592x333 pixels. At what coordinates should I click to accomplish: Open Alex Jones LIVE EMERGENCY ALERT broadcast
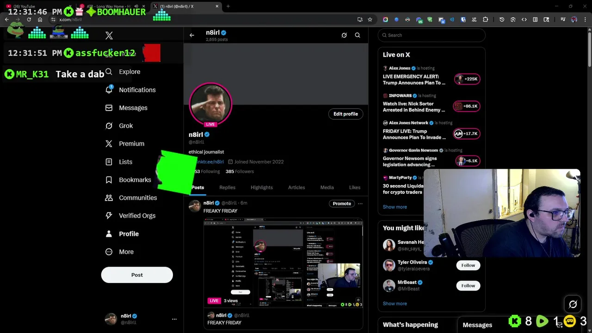coord(414,80)
